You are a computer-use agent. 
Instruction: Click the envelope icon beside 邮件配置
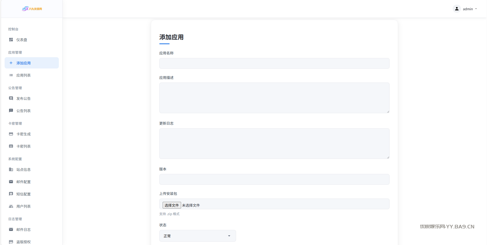11,182
